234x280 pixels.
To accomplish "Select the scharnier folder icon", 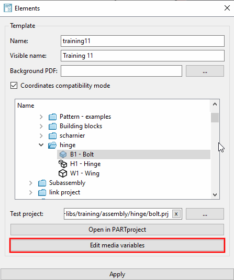I will click(52, 136).
